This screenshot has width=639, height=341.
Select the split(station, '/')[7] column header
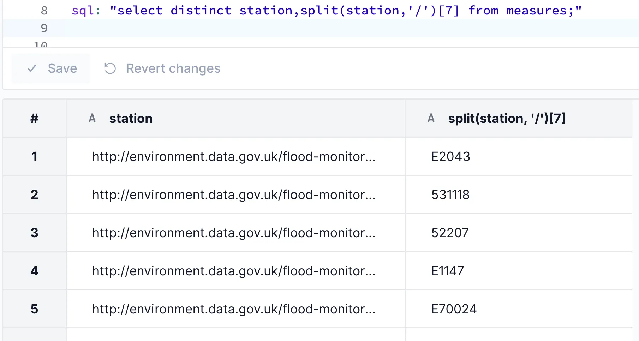click(x=506, y=119)
